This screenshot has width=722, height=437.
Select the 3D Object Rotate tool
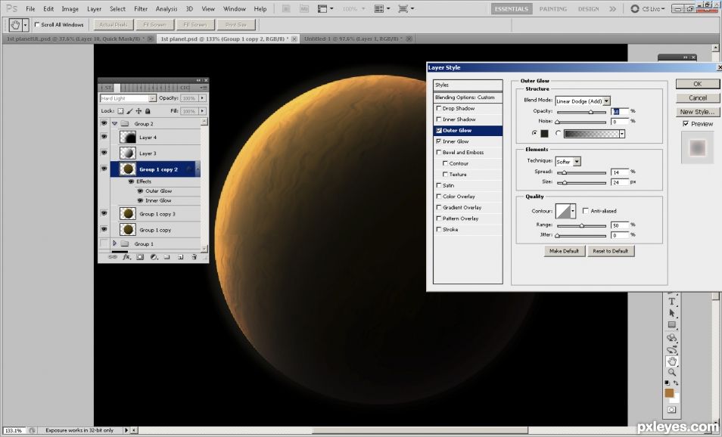[x=672, y=338]
